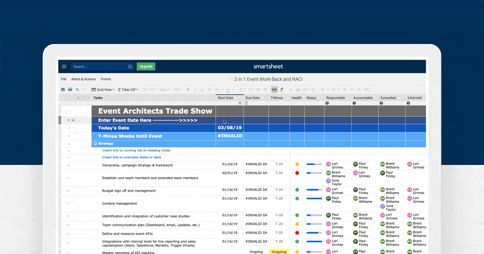Open the Filter Off dropdown

pos(128,90)
